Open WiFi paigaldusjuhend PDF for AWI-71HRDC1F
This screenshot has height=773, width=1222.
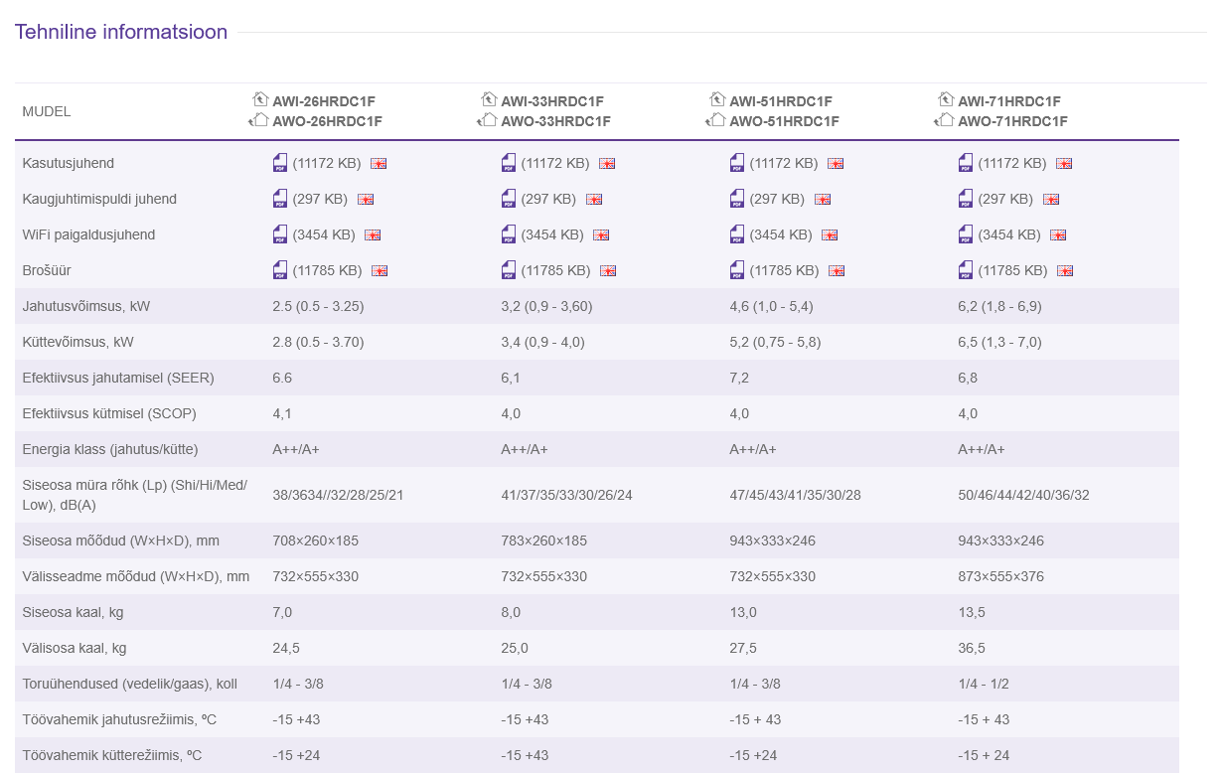pos(966,234)
